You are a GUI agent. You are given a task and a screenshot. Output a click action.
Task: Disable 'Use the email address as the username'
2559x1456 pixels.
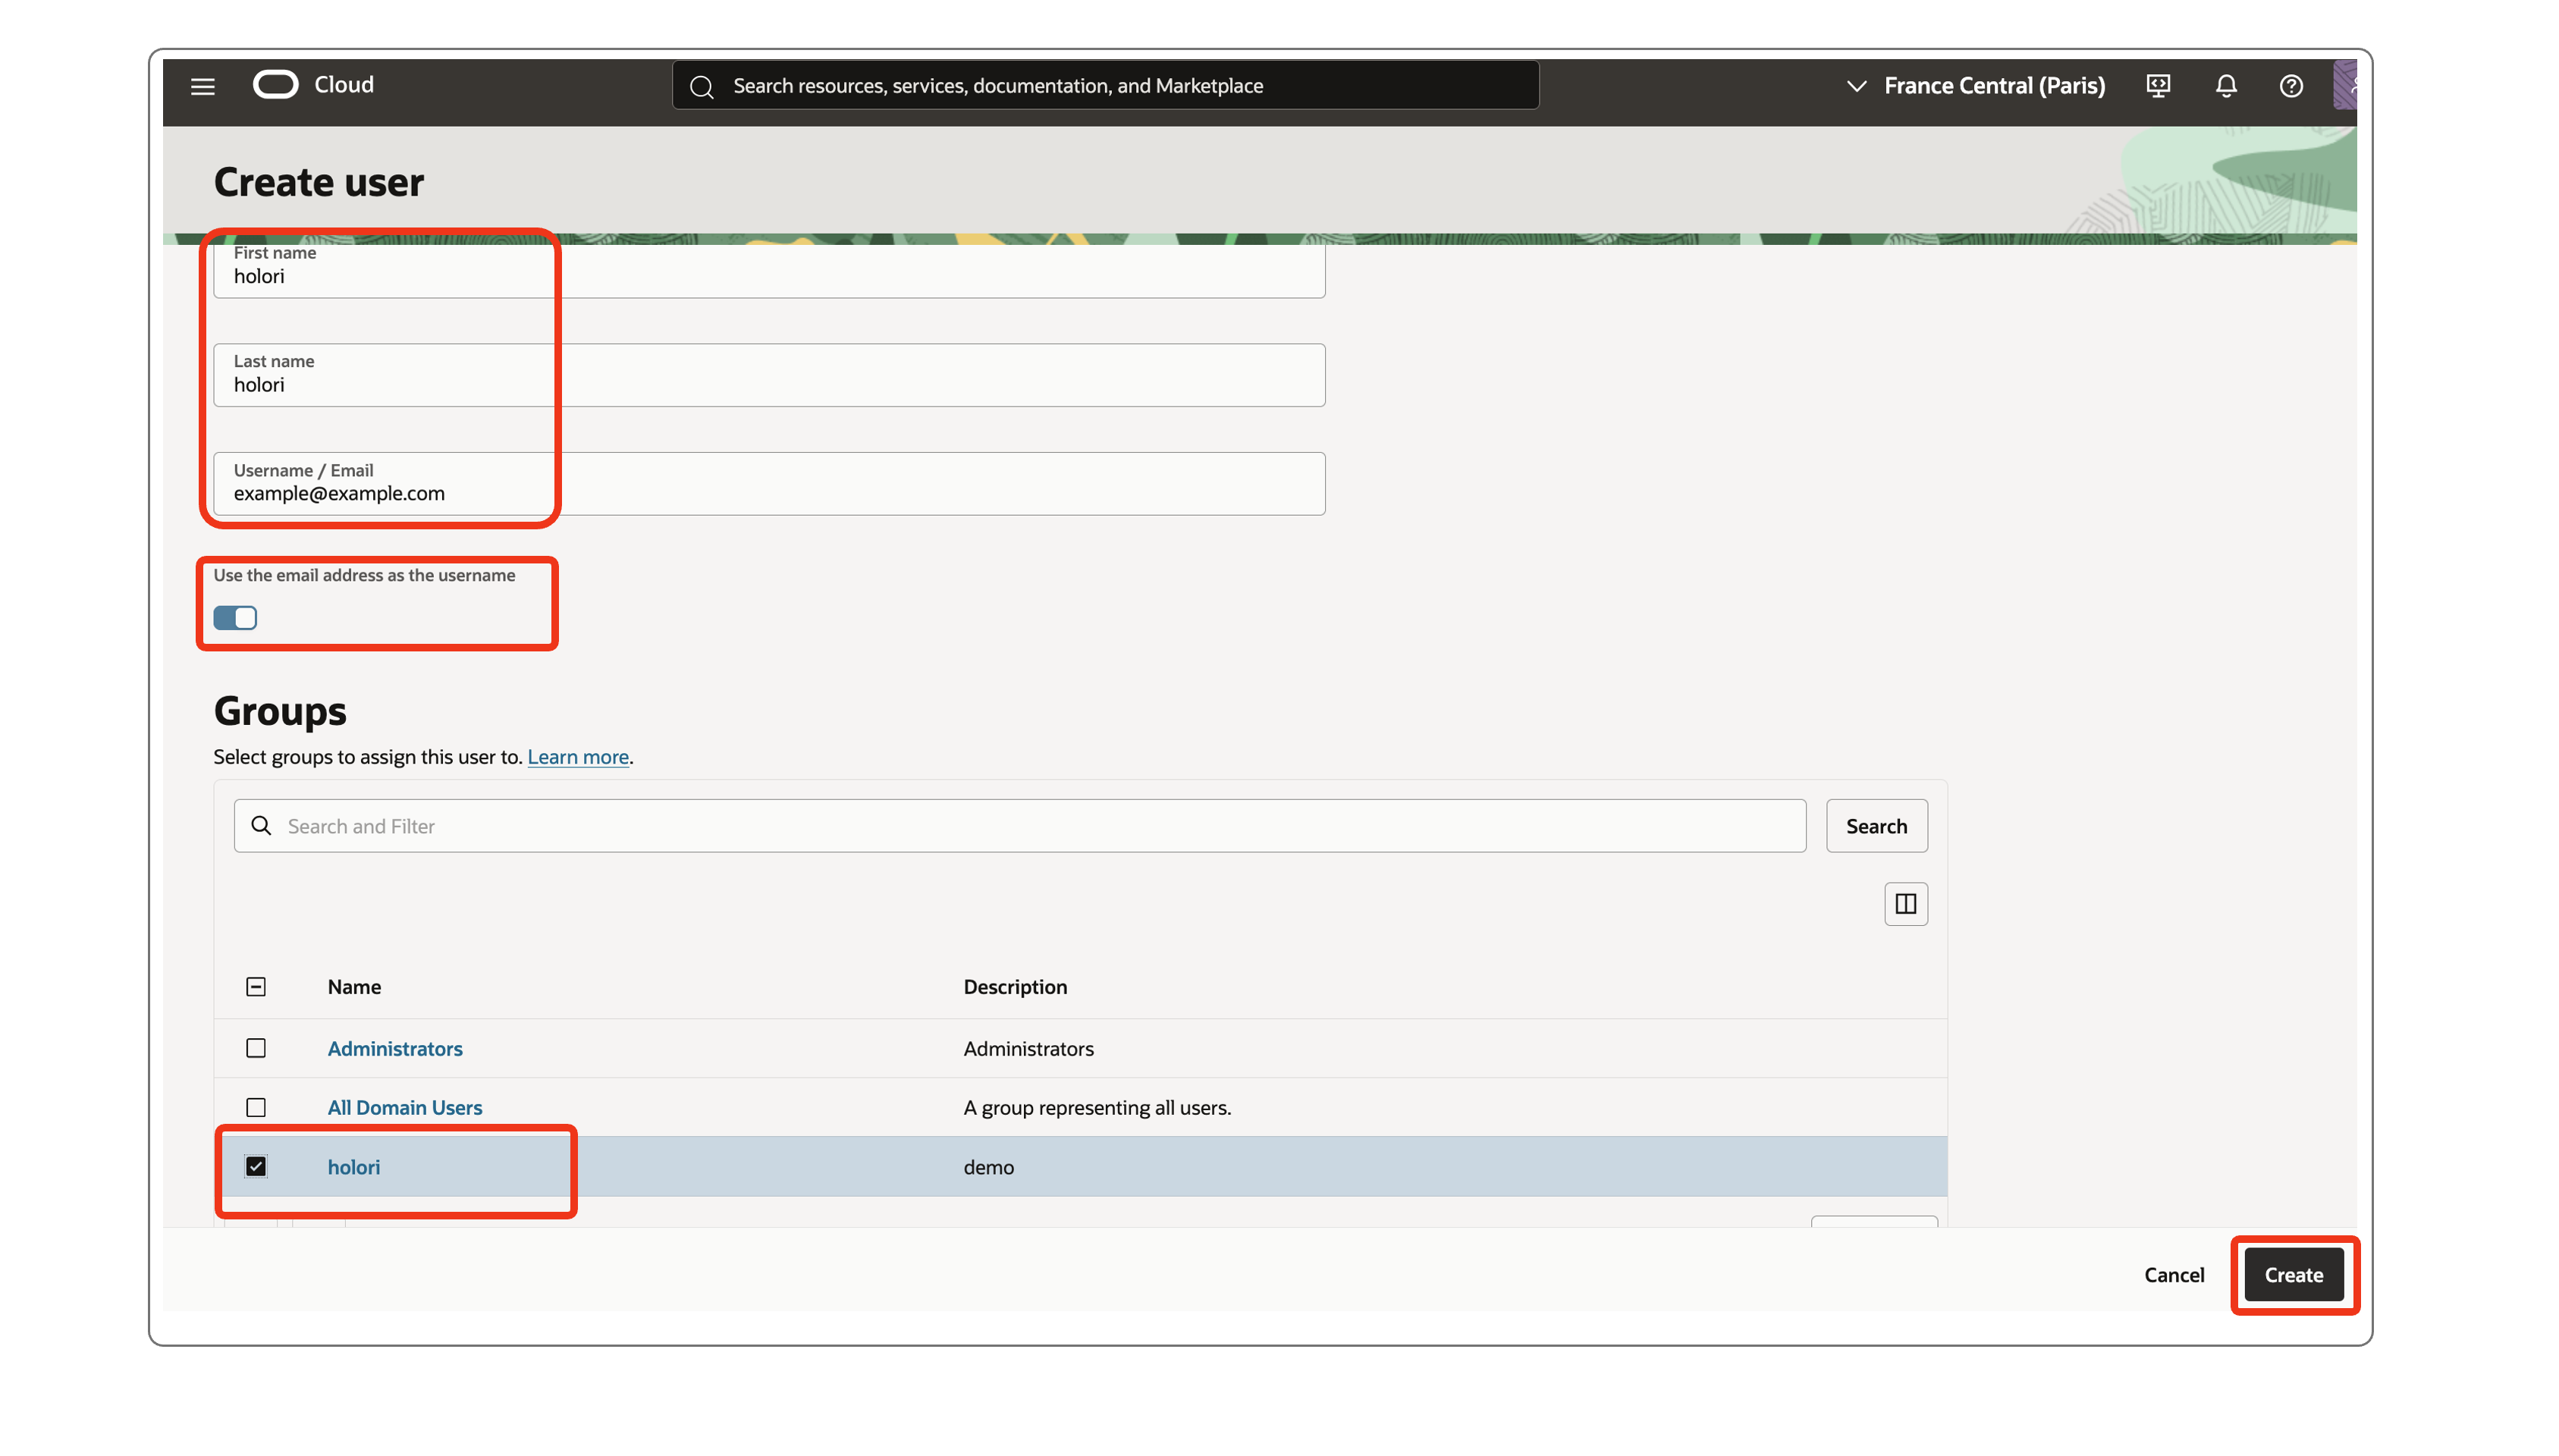tap(235, 618)
